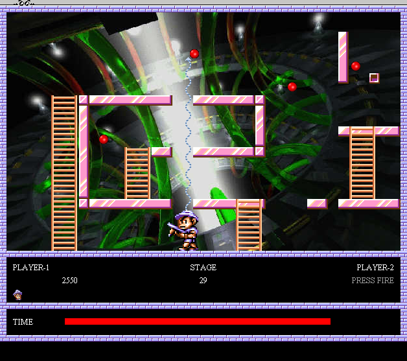Click the PRESS FIRE prompt
The height and width of the screenshot is (361, 407).
tap(373, 280)
